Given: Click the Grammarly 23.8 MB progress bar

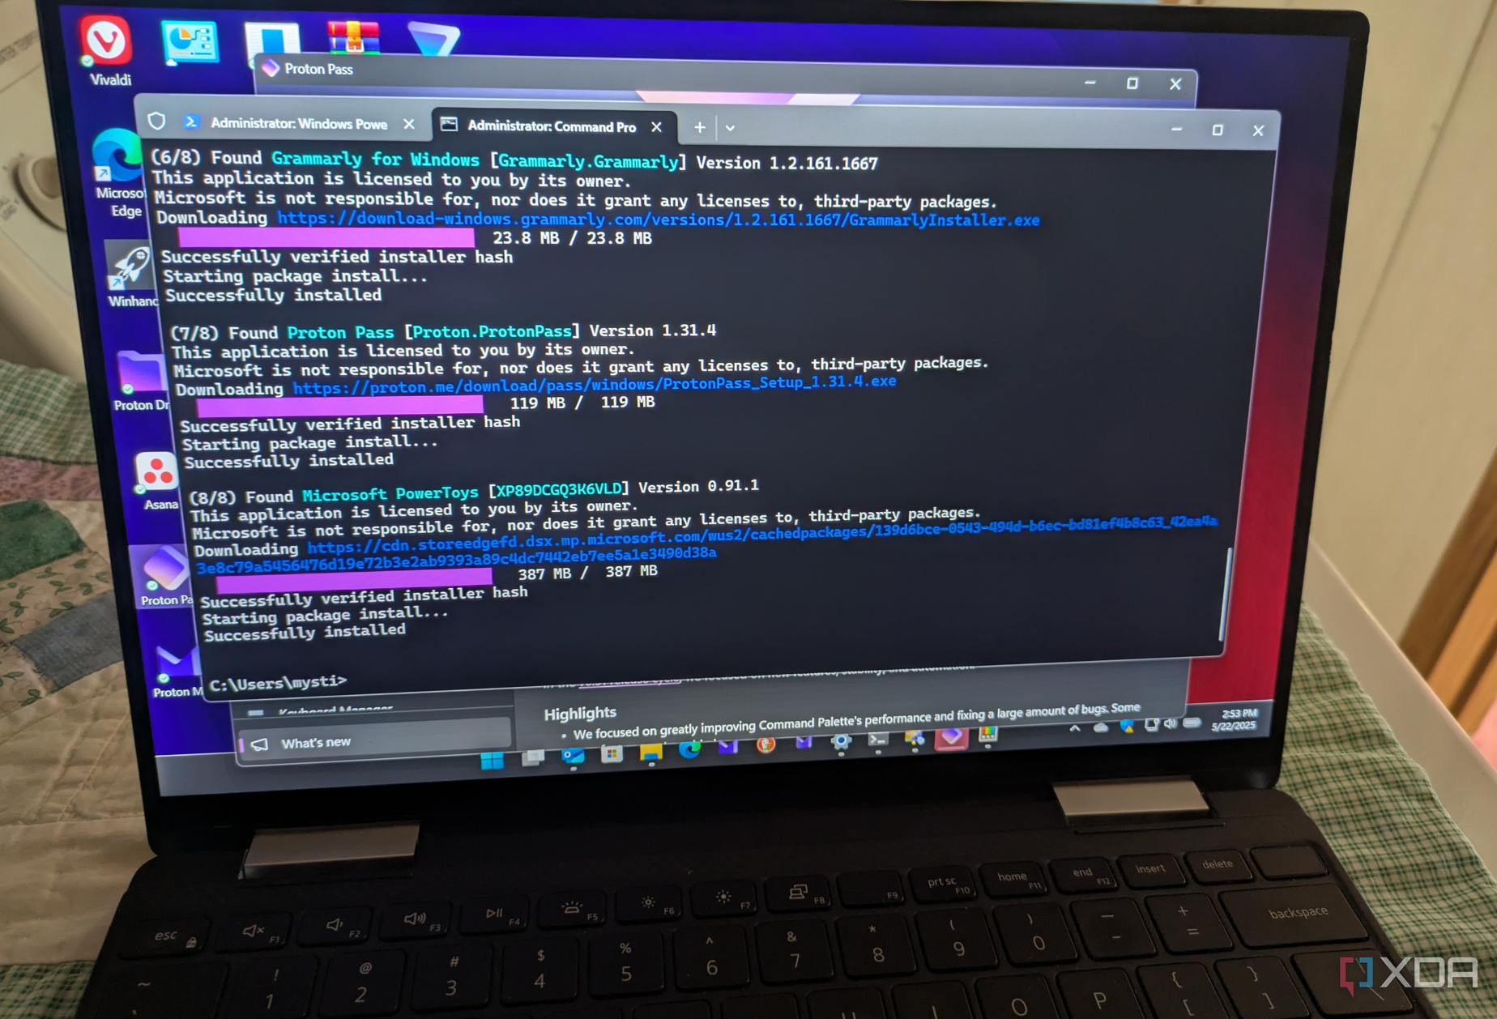Looking at the screenshot, I should 326,238.
